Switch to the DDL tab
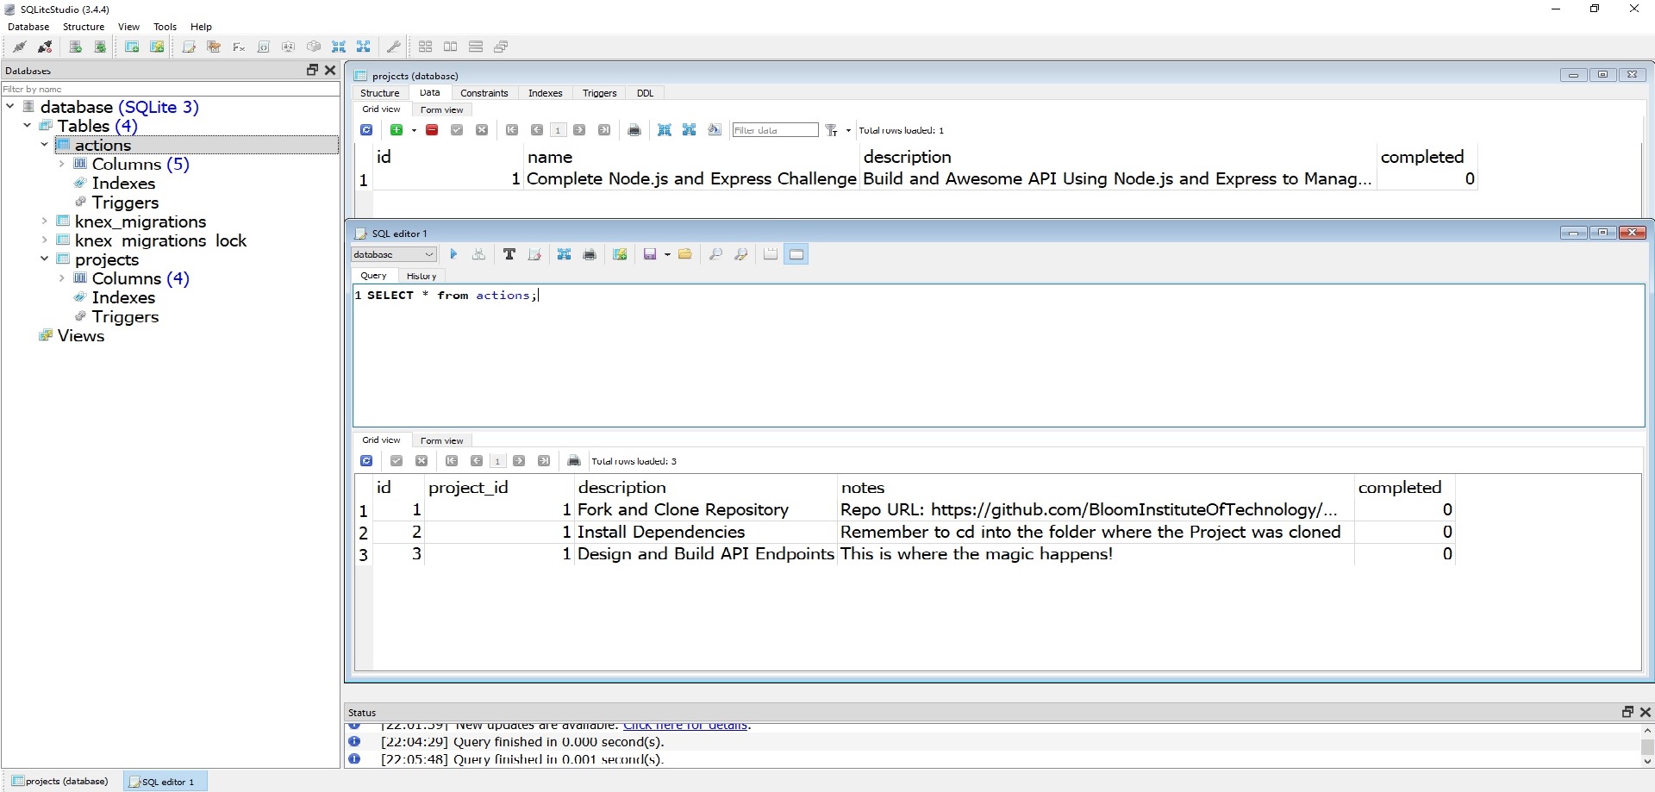This screenshot has height=792, width=1655. [x=645, y=93]
